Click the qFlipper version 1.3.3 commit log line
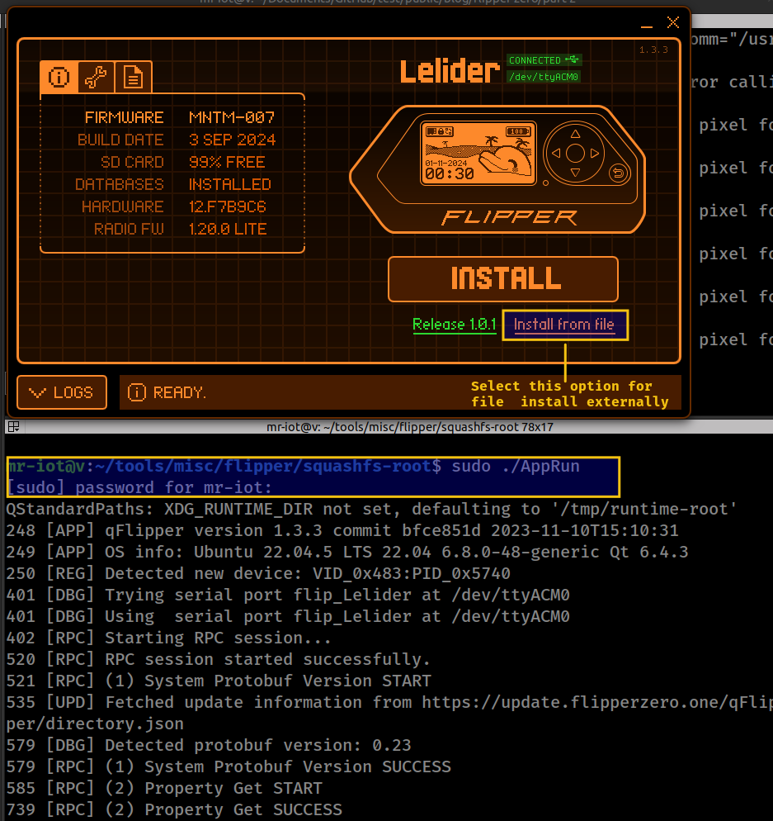Image resolution: width=773 pixels, height=821 pixels. (342, 530)
